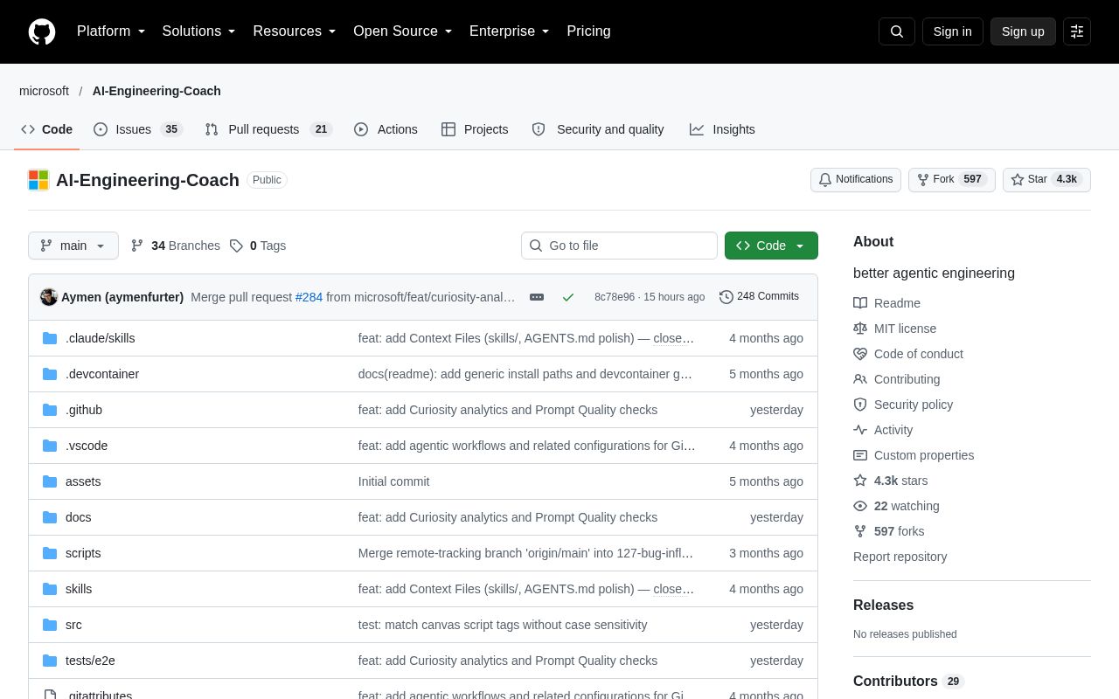Fork the repository
This screenshot has height=699, width=1119.
952,180
